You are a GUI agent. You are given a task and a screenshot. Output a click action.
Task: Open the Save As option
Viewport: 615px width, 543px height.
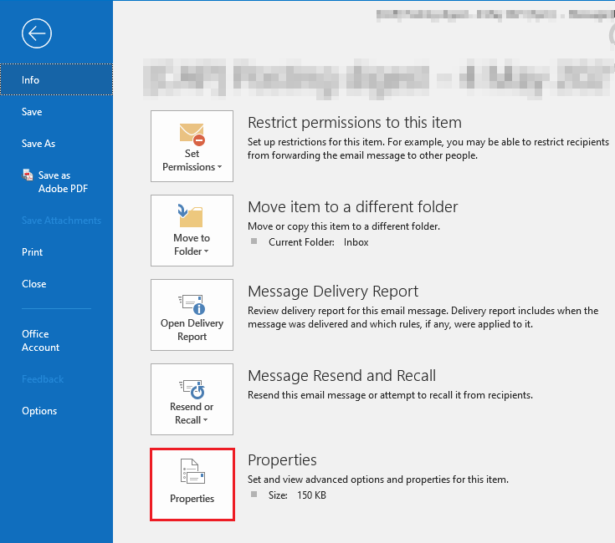pyautogui.click(x=38, y=144)
